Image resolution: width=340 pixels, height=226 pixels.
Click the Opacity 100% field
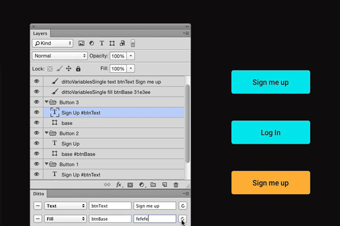point(118,56)
